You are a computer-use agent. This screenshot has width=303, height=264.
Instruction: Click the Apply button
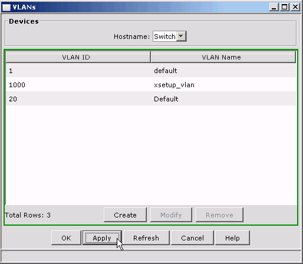(x=102, y=238)
